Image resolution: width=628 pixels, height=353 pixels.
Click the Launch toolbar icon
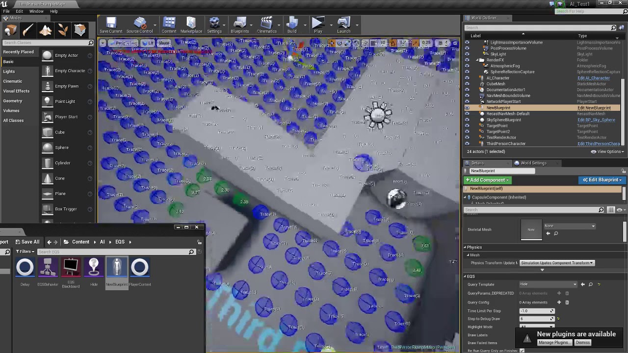pos(343,25)
